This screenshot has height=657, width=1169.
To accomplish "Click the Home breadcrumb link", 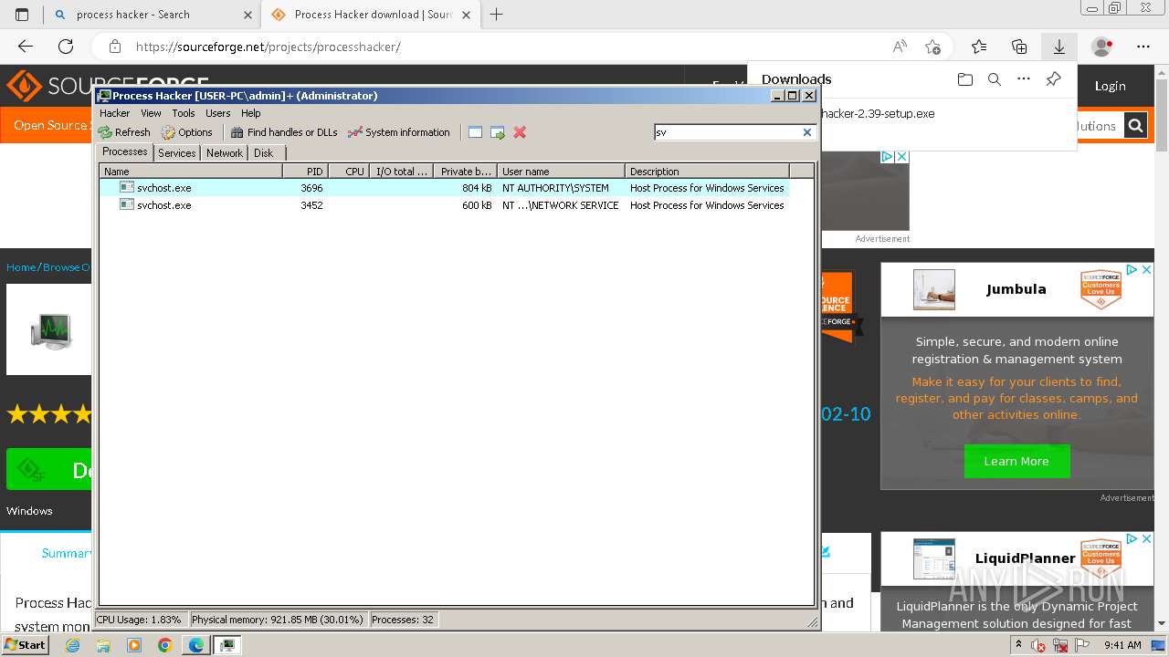I will (20, 267).
